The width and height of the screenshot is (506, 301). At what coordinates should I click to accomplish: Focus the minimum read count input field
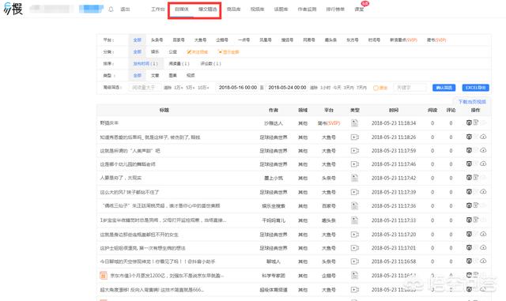(145, 88)
